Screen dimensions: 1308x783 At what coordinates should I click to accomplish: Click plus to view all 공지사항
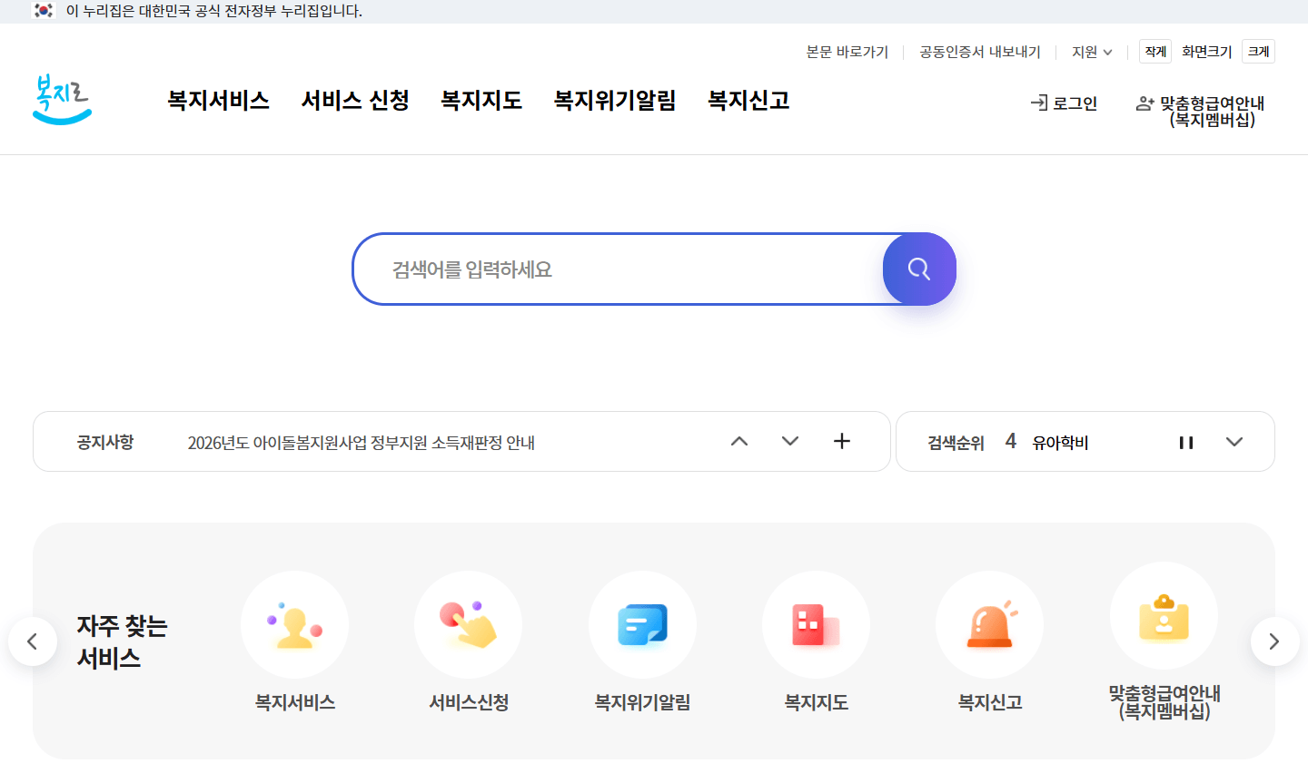[x=841, y=441]
